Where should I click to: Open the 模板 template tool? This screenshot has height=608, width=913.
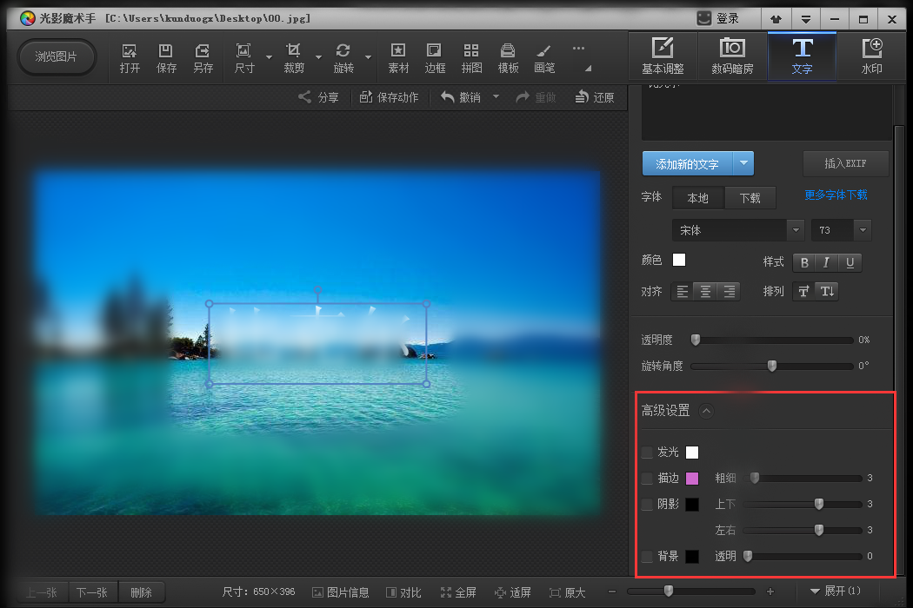(508, 57)
